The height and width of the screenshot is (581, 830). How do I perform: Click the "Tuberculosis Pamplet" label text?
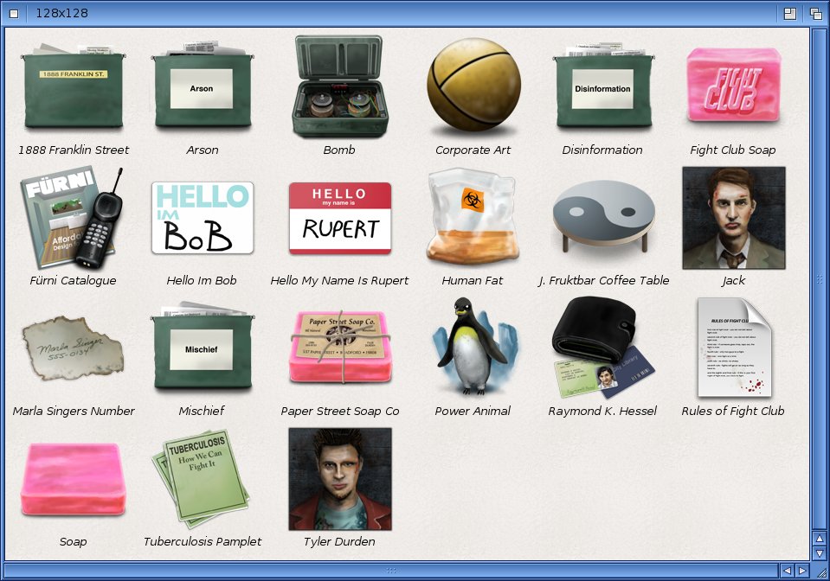tap(203, 542)
